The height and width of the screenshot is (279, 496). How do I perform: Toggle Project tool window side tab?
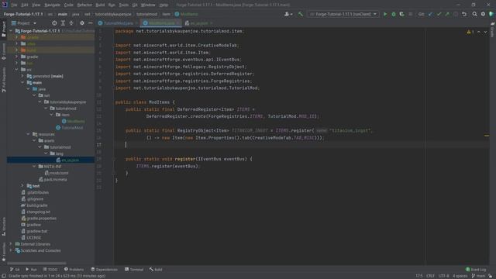[x=4, y=29]
